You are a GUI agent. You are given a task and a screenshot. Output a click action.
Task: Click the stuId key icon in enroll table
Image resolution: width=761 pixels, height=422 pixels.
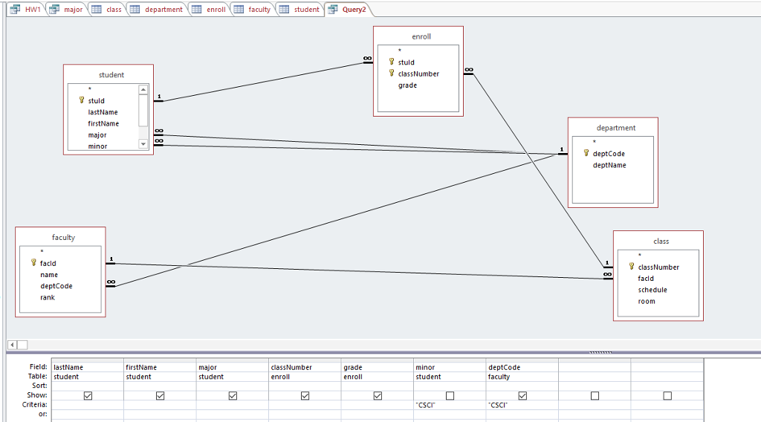point(392,62)
